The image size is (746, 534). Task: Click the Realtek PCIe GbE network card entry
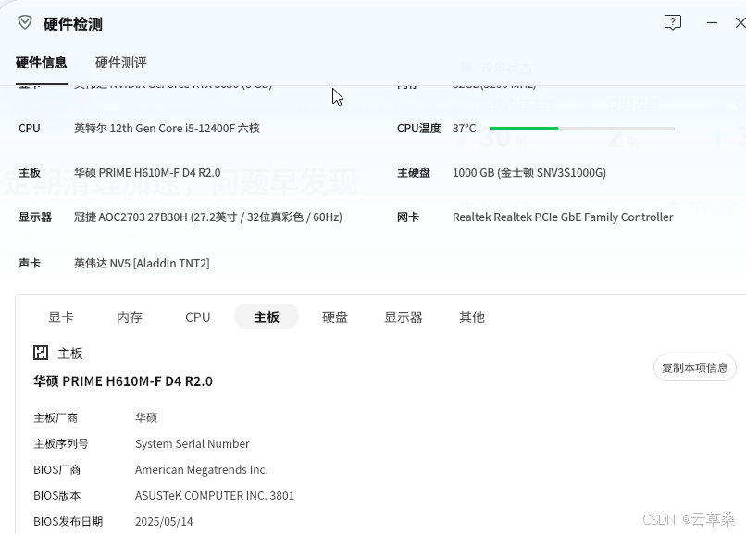coord(563,217)
